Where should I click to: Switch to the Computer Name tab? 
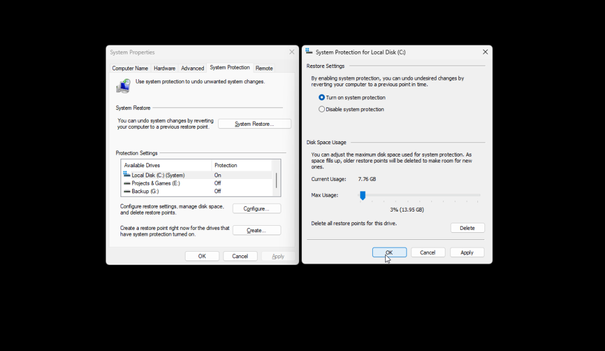coord(130,69)
